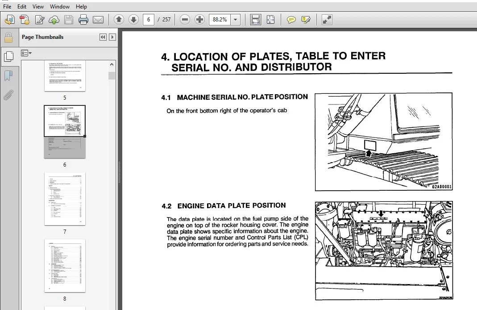Click the Save file icon
This screenshot has height=310, width=477.
(69, 20)
